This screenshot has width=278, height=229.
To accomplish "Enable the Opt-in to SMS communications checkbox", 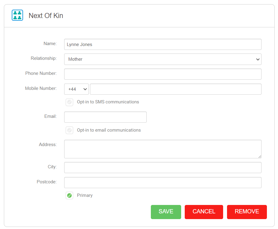I will (70, 102).
